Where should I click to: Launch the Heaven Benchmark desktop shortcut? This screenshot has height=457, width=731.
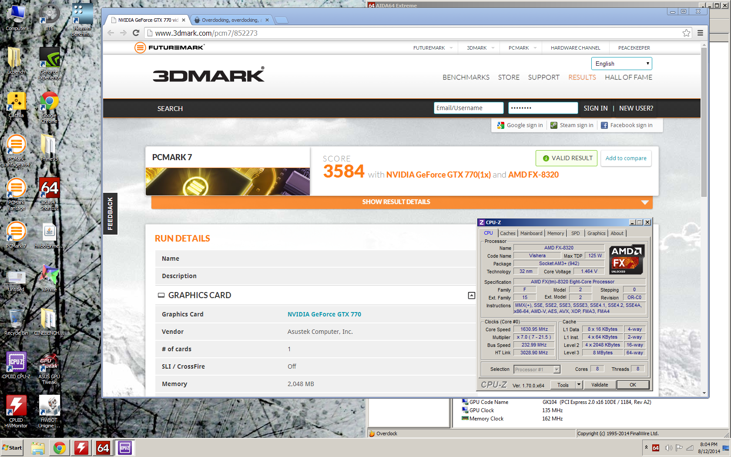[82, 20]
